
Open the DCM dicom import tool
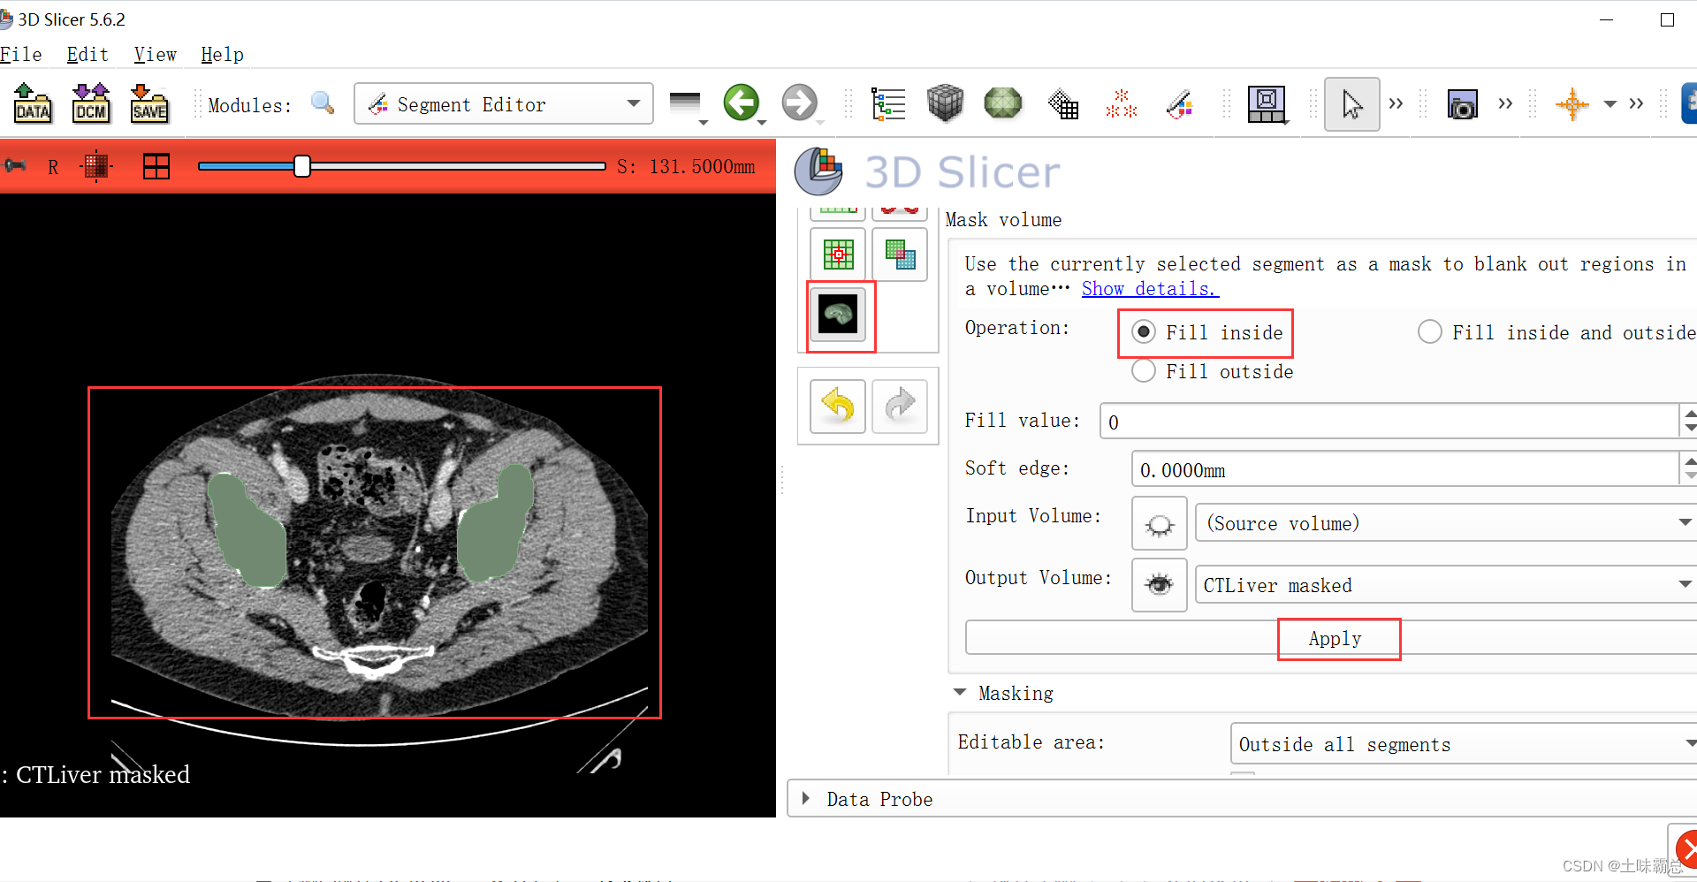tap(91, 103)
